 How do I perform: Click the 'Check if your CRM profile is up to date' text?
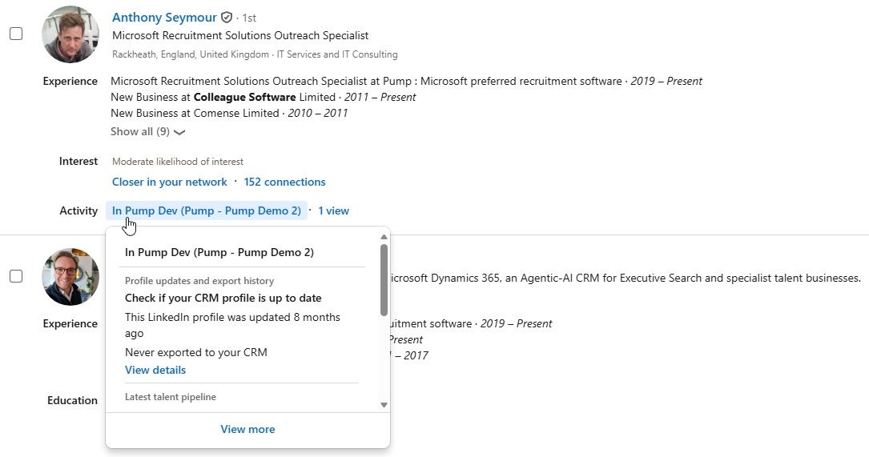[x=223, y=298]
